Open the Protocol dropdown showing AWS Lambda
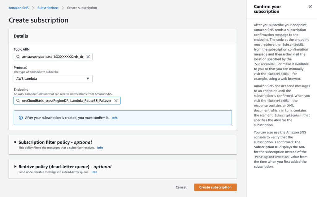 click(x=53, y=78)
